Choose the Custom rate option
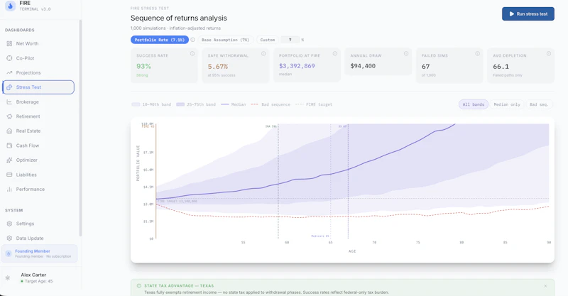Image resolution: width=568 pixels, height=296 pixels. pos(268,40)
